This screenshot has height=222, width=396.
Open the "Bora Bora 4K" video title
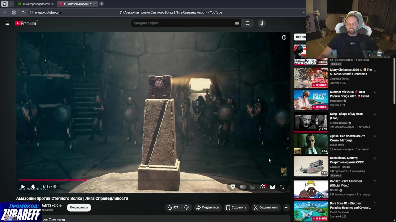[x=351, y=205]
